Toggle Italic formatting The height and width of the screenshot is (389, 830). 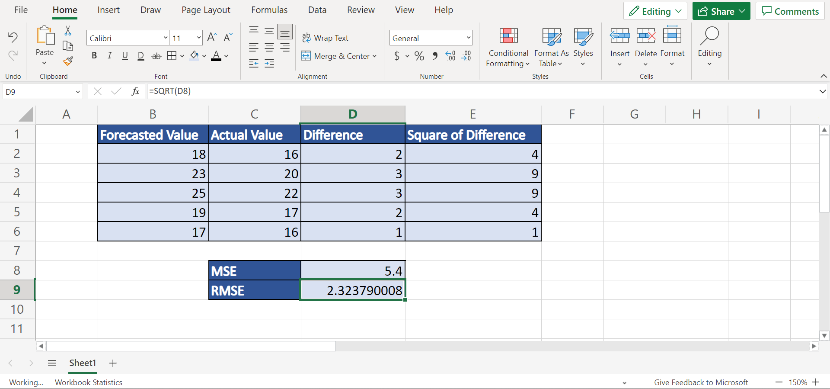109,56
